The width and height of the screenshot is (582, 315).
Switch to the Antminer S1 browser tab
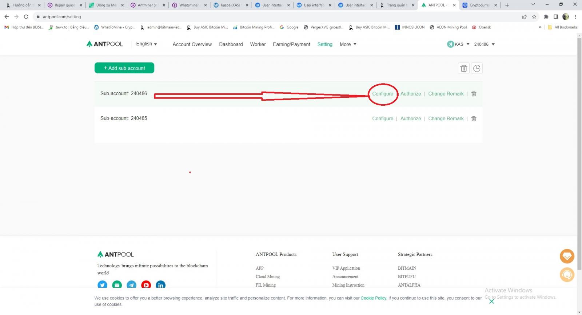click(148, 5)
